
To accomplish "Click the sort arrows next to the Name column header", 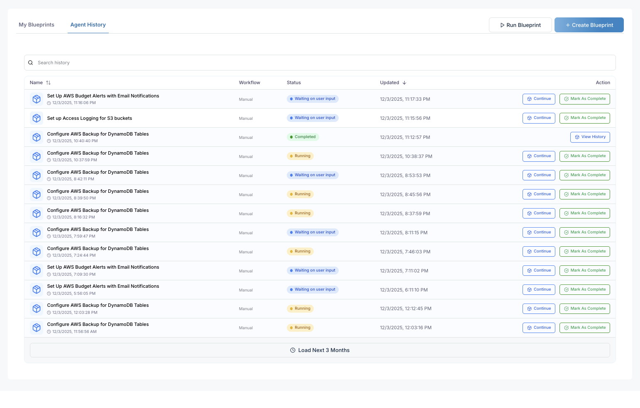I will 48,83.
